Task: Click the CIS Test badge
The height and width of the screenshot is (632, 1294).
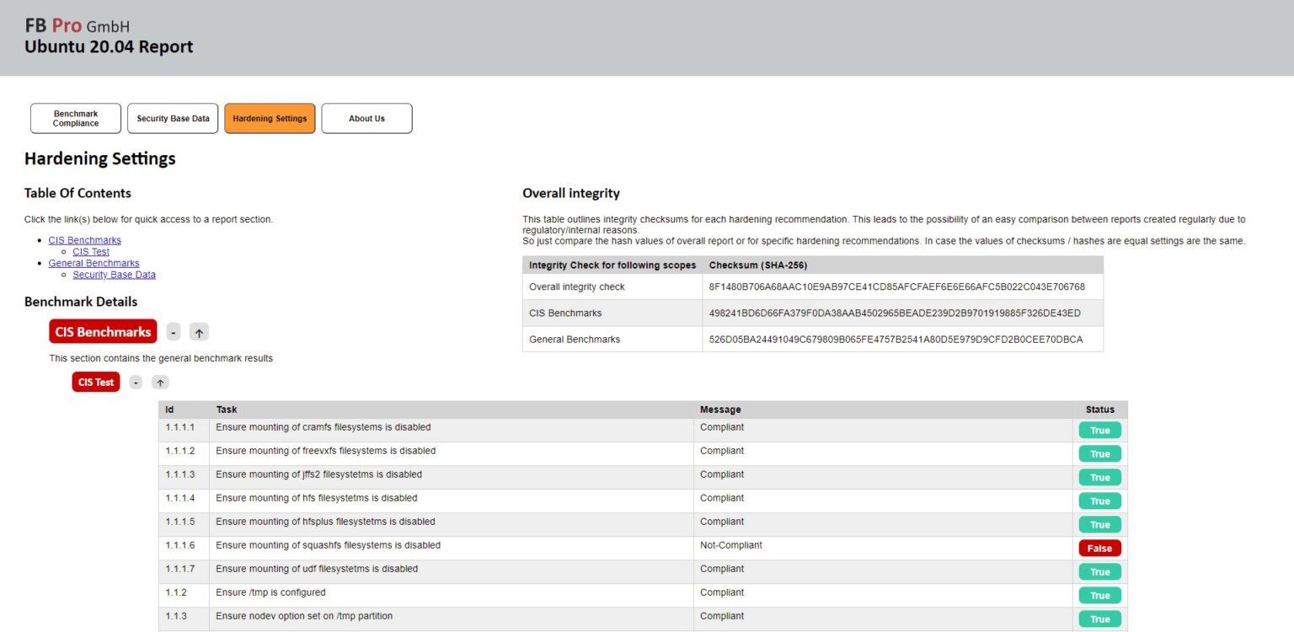Action: pyautogui.click(x=95, y=382)
